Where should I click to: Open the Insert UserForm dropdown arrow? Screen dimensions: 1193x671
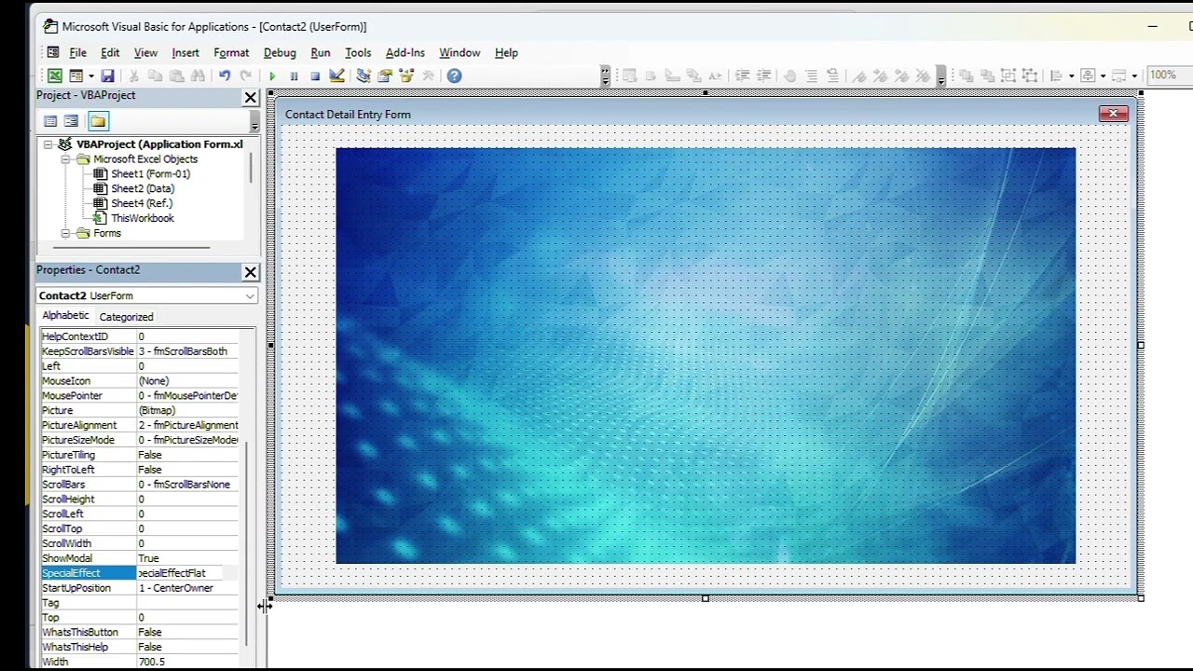pyautogui.click(x=90, y=76)
